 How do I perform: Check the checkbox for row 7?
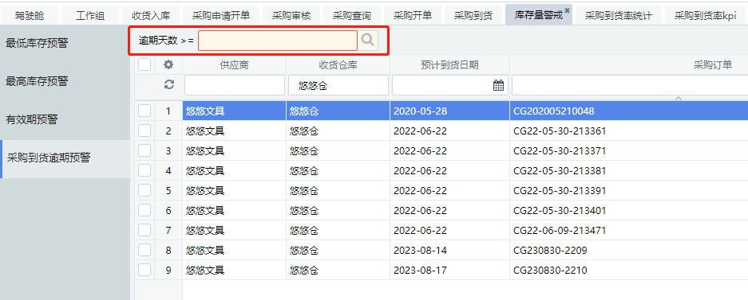pos(144,230)
